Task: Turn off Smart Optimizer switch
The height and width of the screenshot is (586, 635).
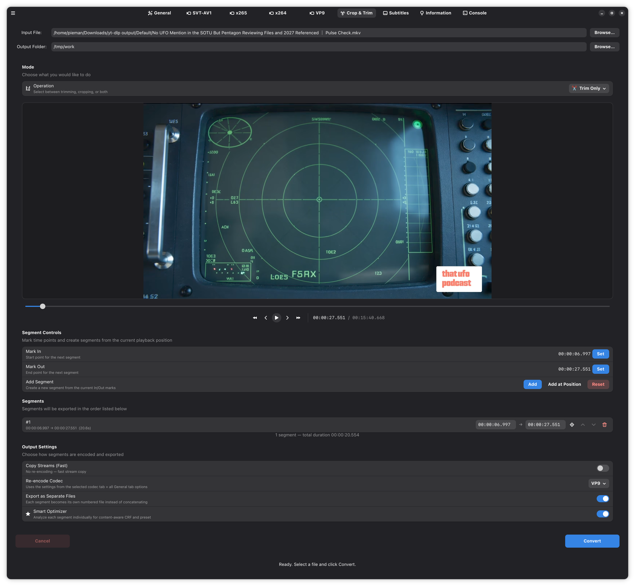Action: (602, 514)
